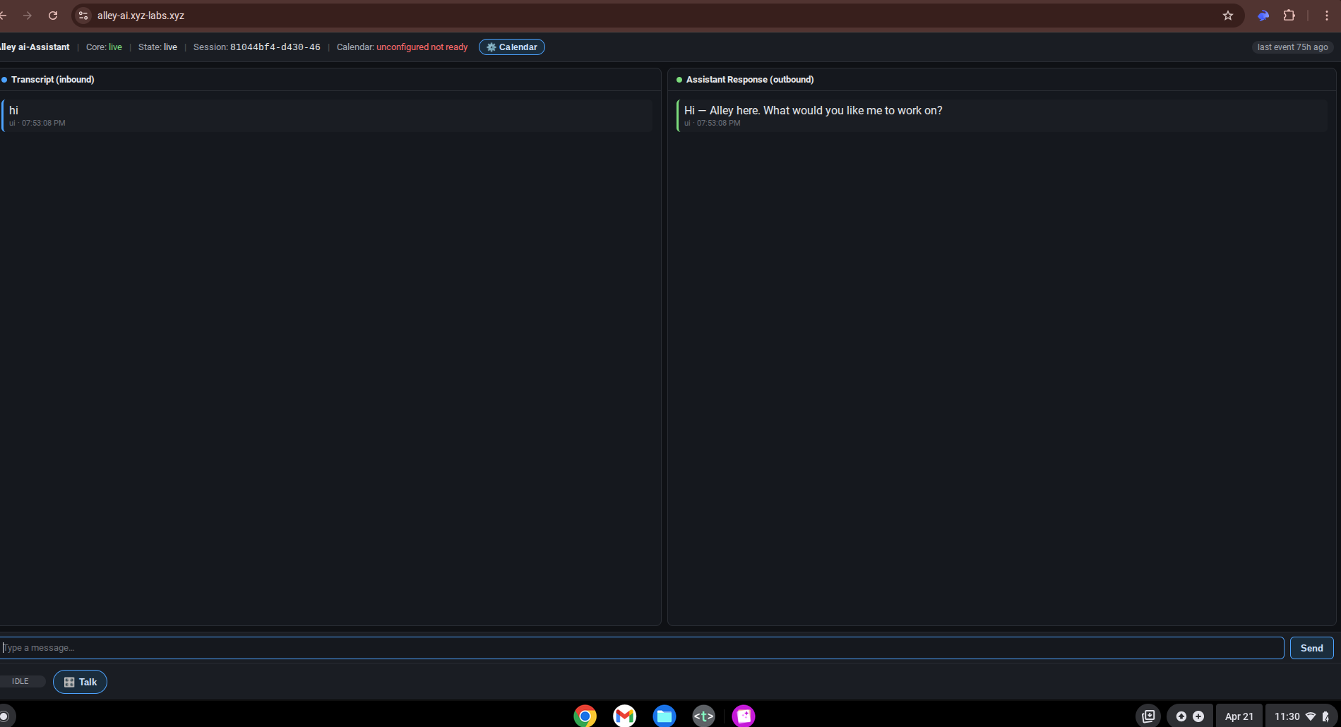Image resolution: width=1341 pixels, height=727 pixels.
Task: Open Chrome from the shelf
Action: [x=585, y=716]
